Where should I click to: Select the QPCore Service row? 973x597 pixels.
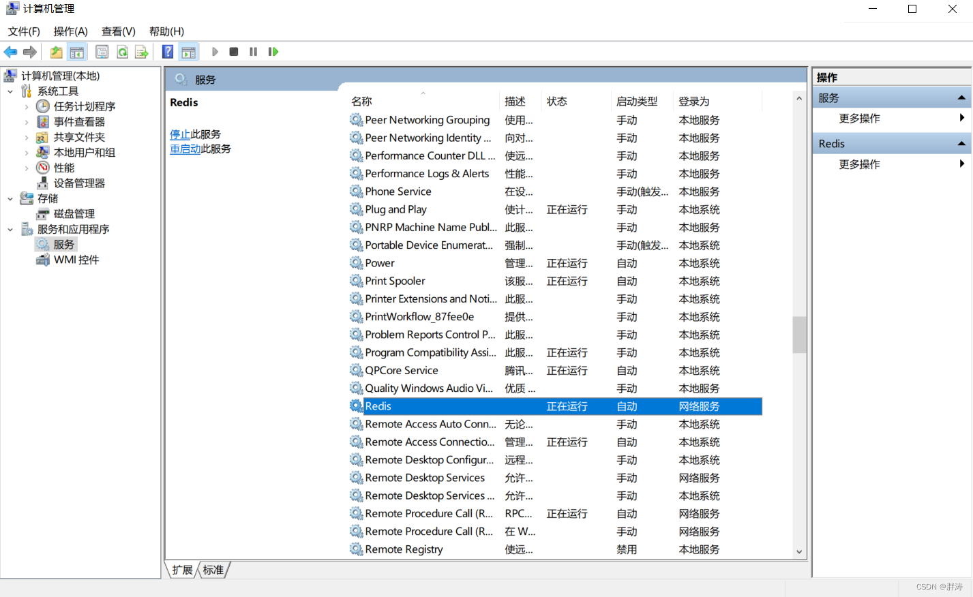(555, 371)
